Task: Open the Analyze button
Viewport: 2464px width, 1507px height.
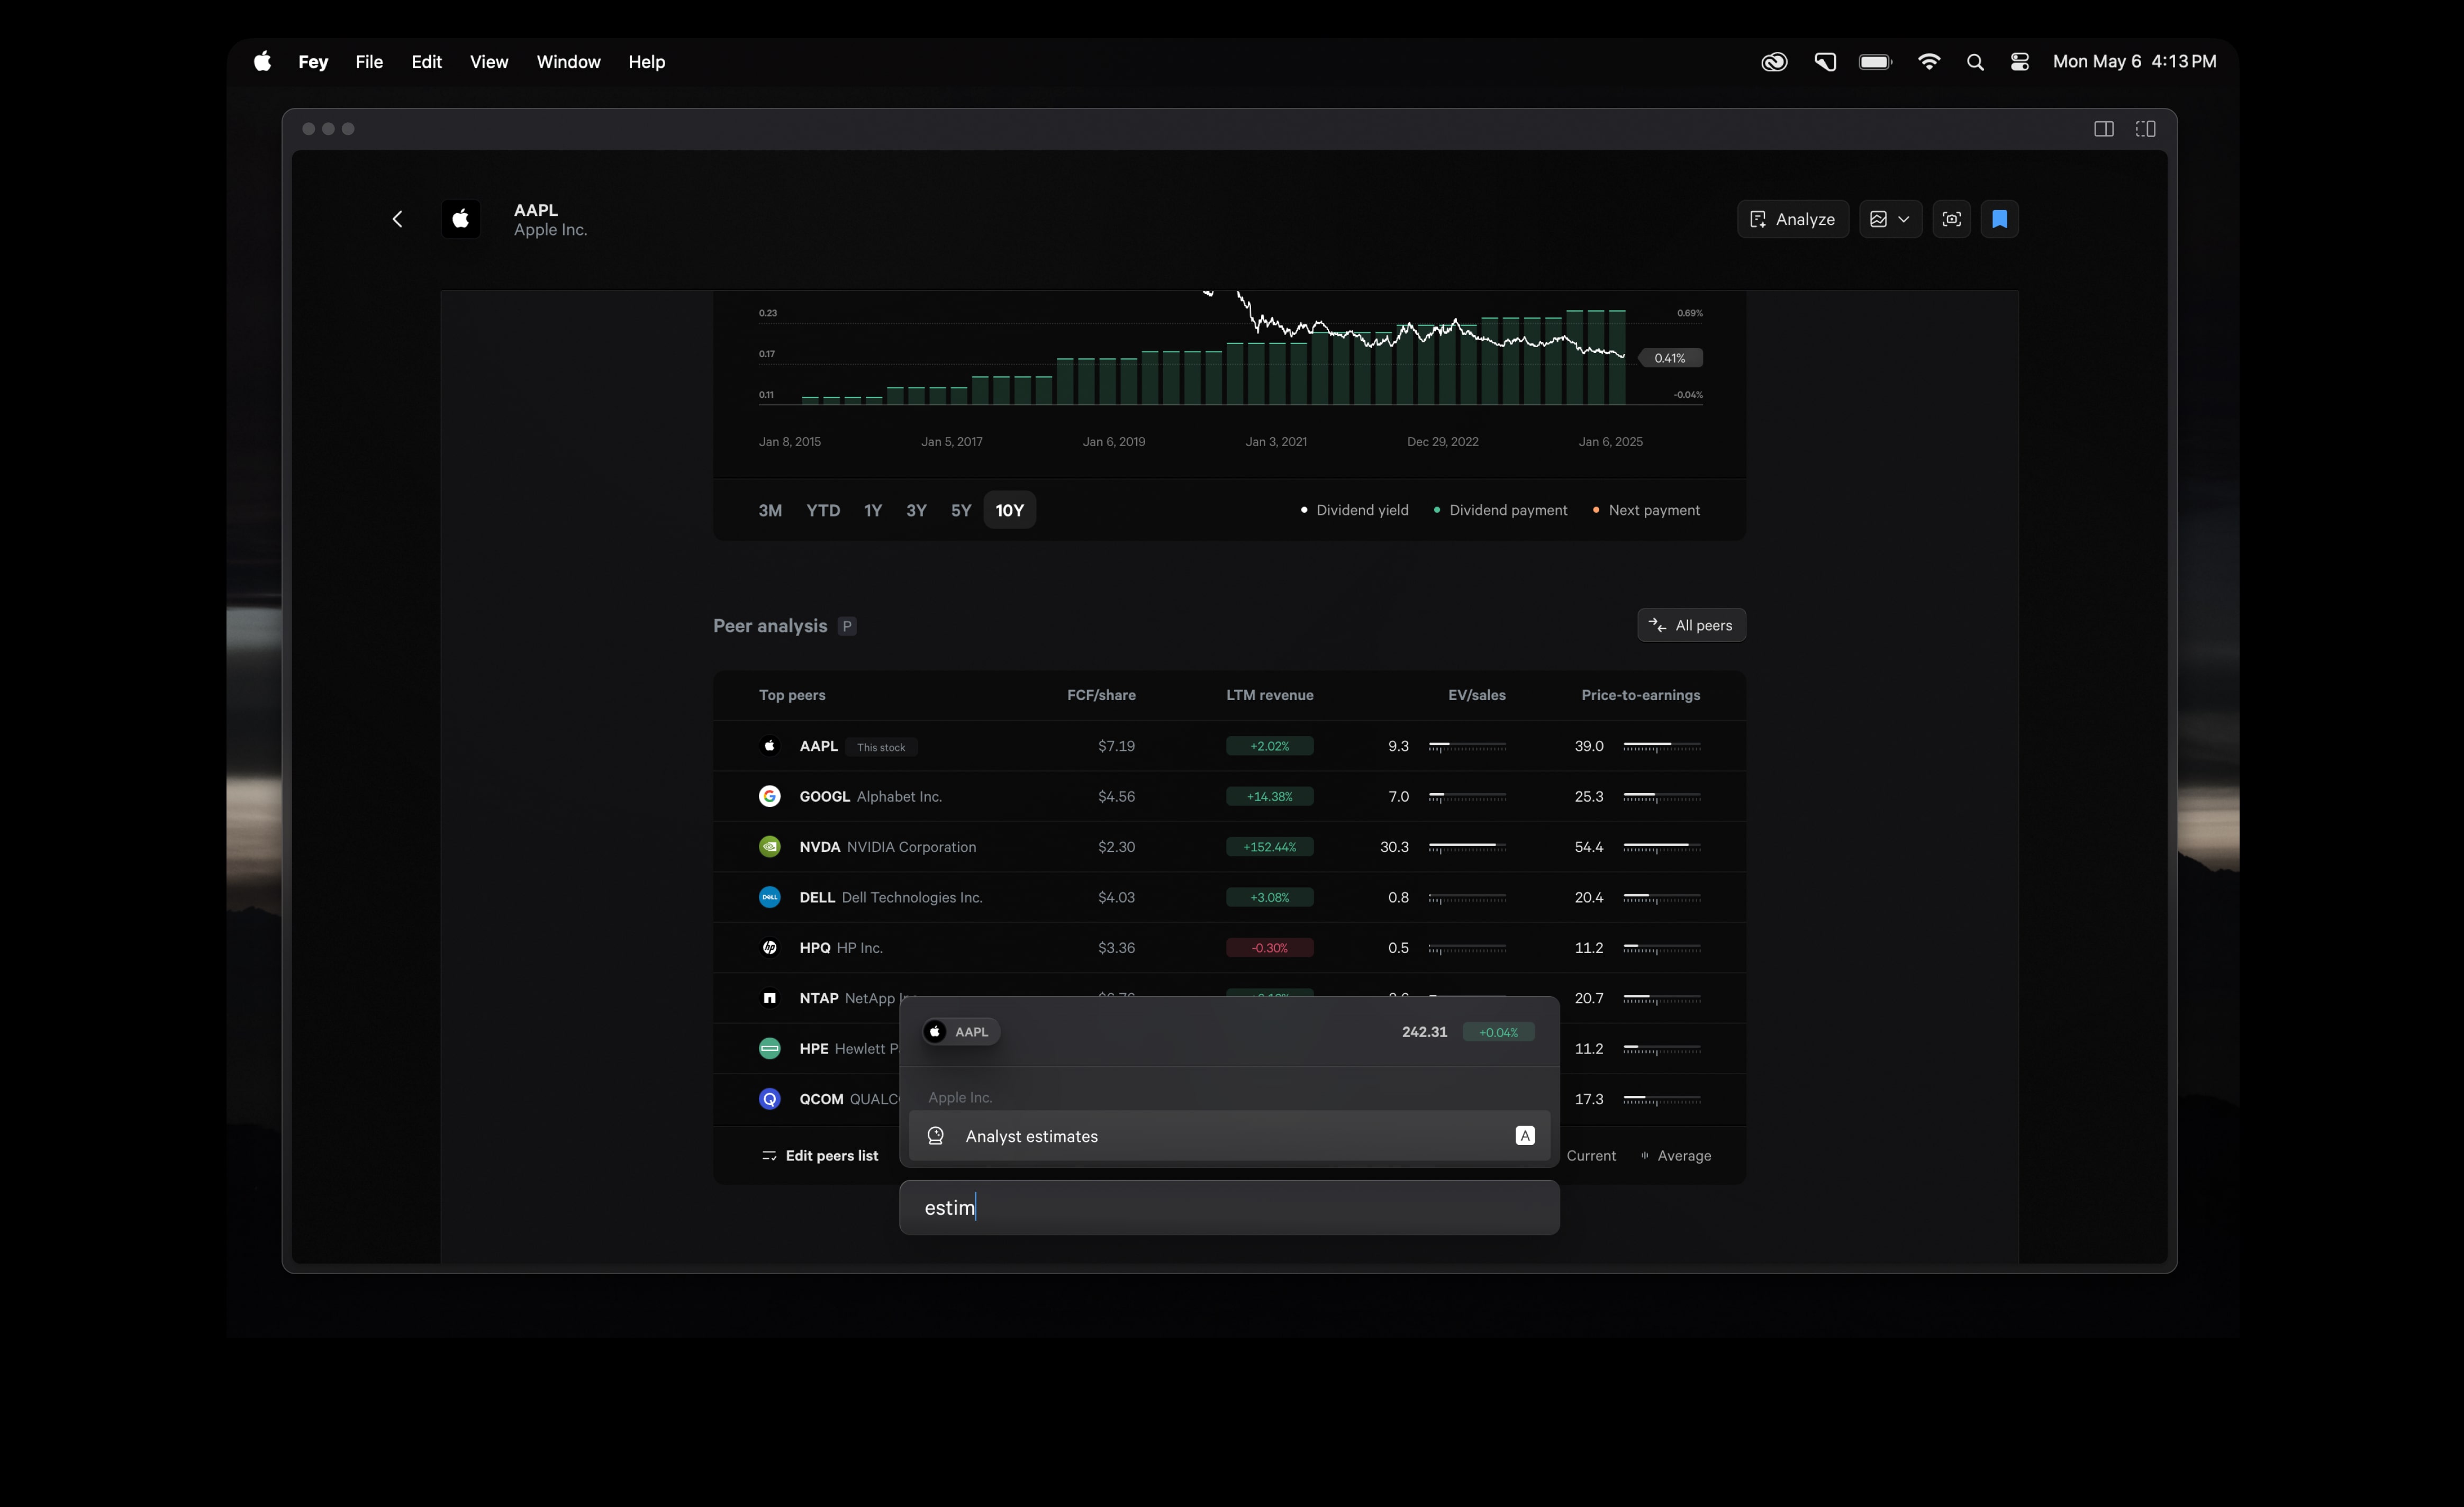Action: coord(1792,219)
